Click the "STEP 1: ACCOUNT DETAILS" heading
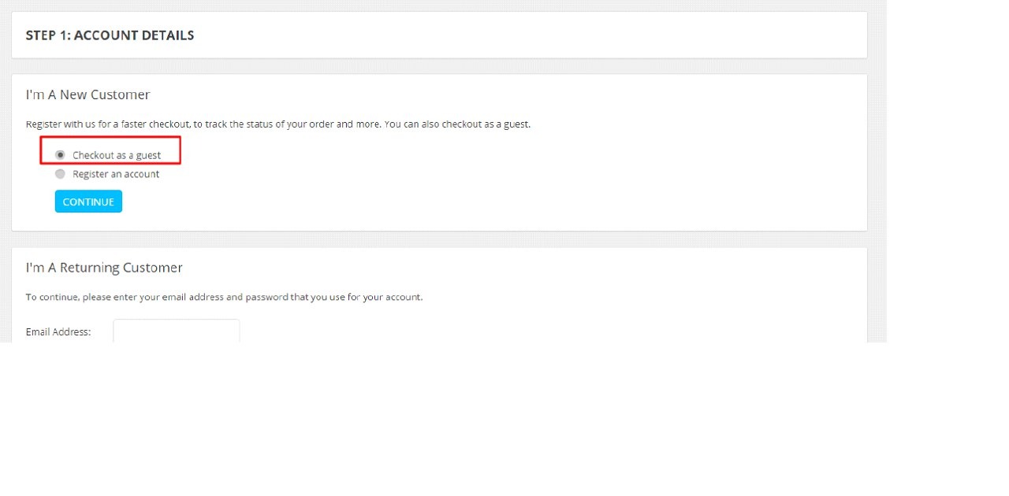1009x496 pixels. coord(110,35)
